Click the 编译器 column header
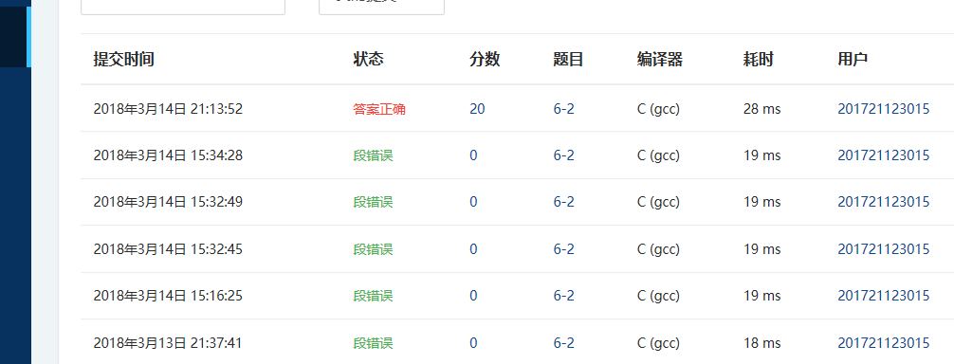The image size is (954, 364). 659,60
